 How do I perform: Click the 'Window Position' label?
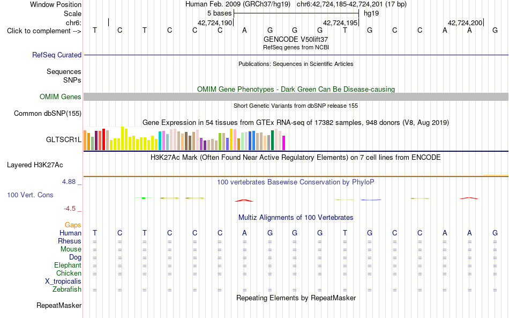tap(56, 4)
